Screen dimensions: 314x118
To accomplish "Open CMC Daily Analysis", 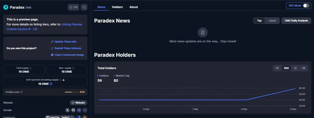I will point(296,21).
